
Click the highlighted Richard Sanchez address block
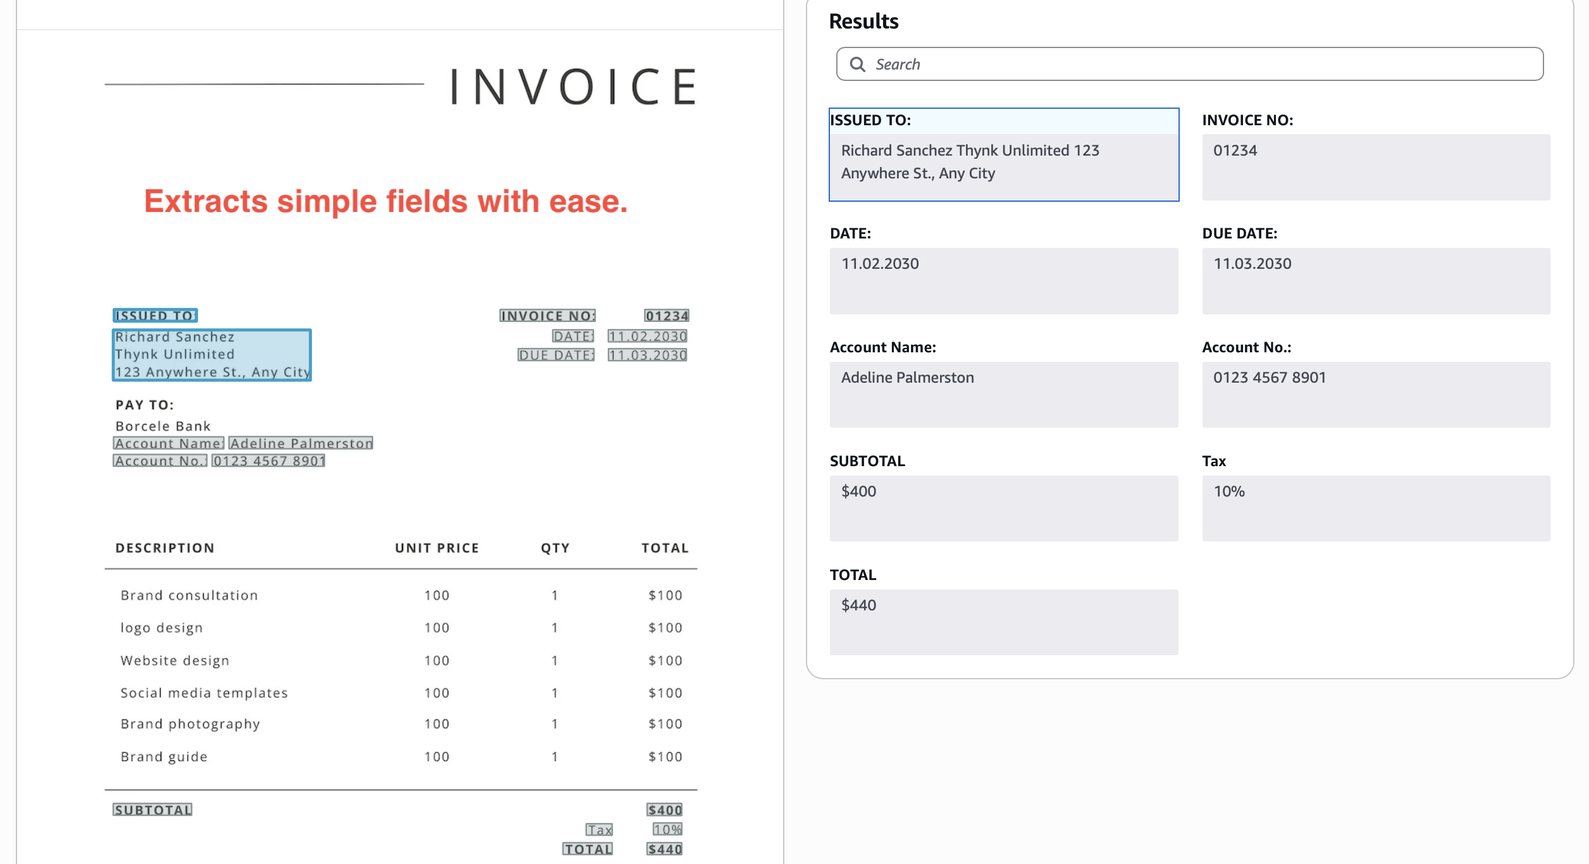(x=211, y=355)
